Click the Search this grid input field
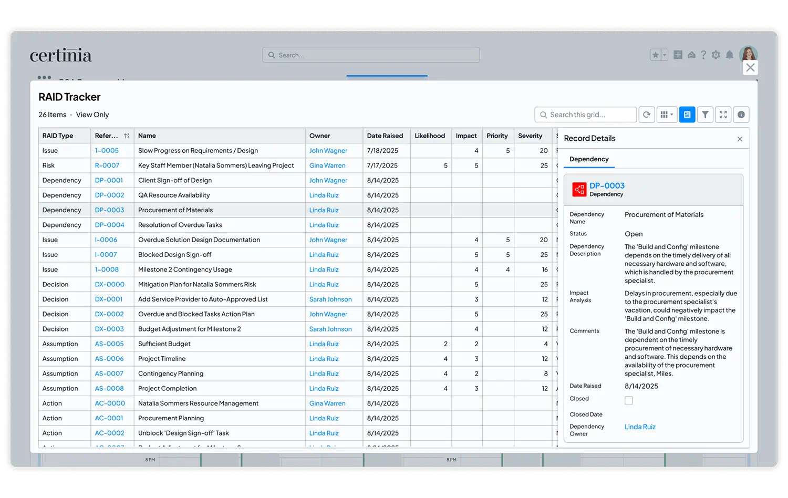The height and width of the screenshot is (498, 788). (x=585, y=115)
